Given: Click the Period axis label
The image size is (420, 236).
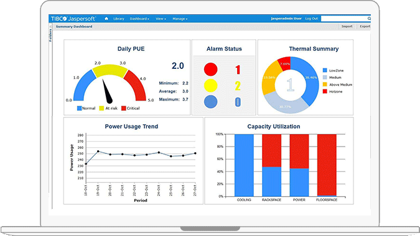Looking at the screenshot, I should (141, 200).
